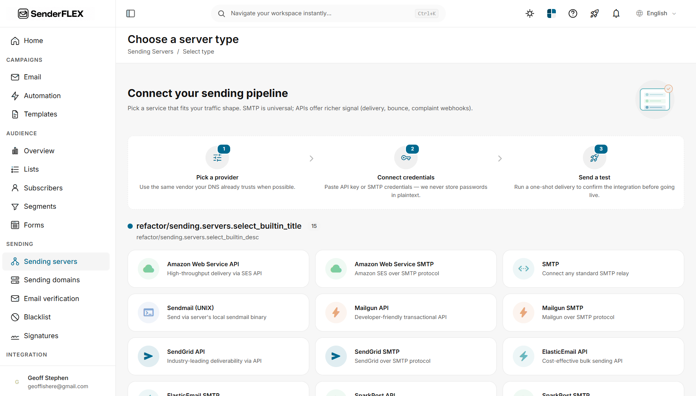
Task: Click the Send a test rocket icon
Action: (x=595, y=158)
